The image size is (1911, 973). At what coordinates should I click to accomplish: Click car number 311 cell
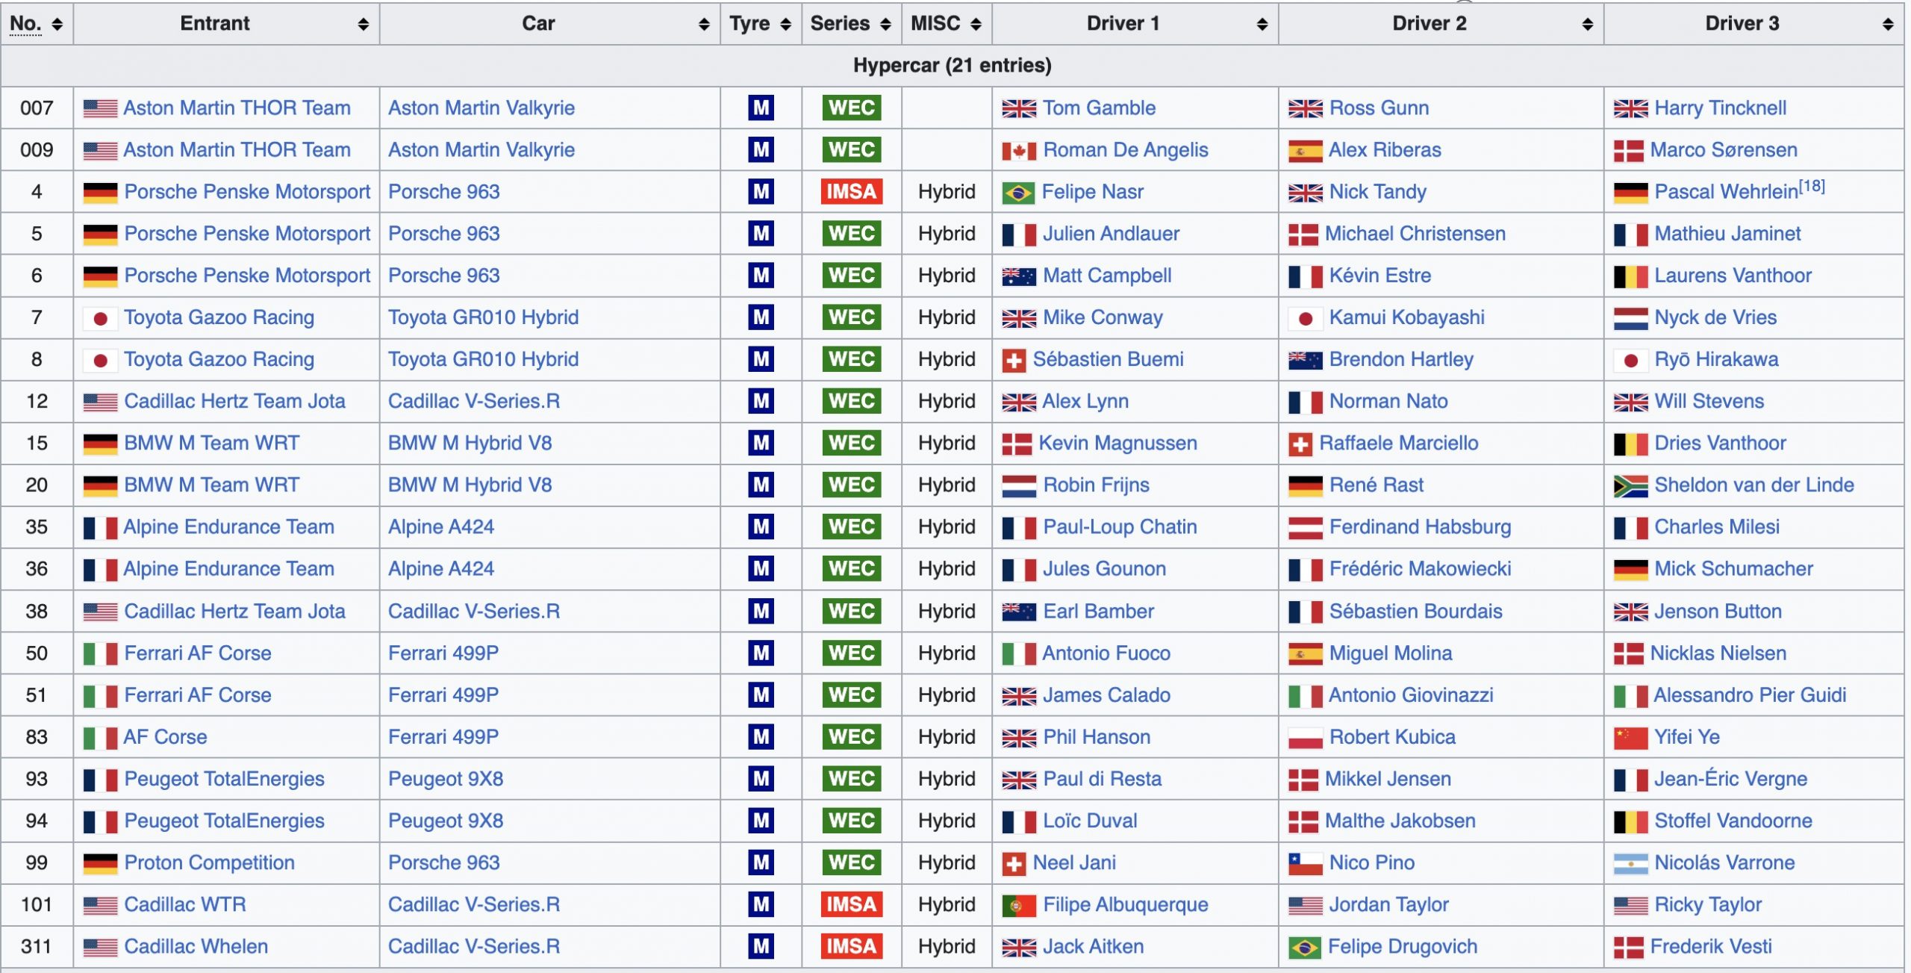37,946
